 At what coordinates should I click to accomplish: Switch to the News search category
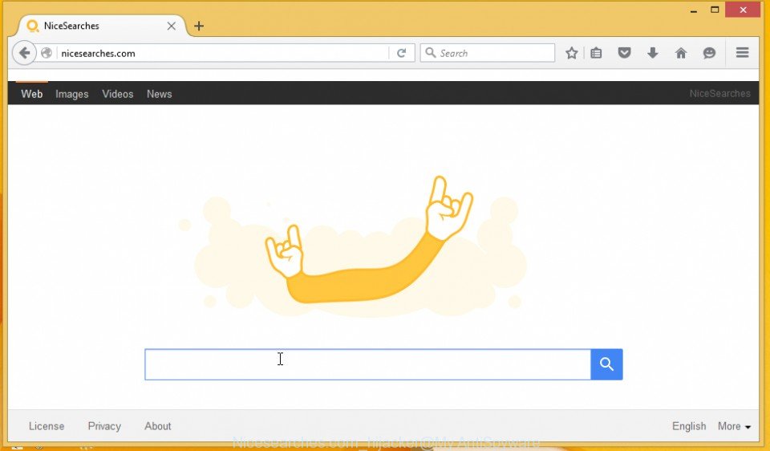tap(159, 94)
